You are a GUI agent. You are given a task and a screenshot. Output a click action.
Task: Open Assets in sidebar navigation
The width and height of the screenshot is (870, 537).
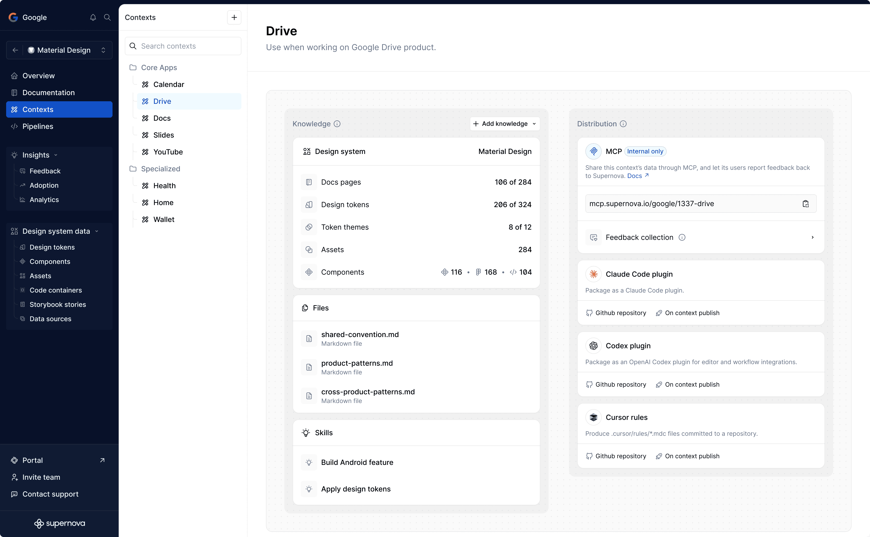coord(40,276)
